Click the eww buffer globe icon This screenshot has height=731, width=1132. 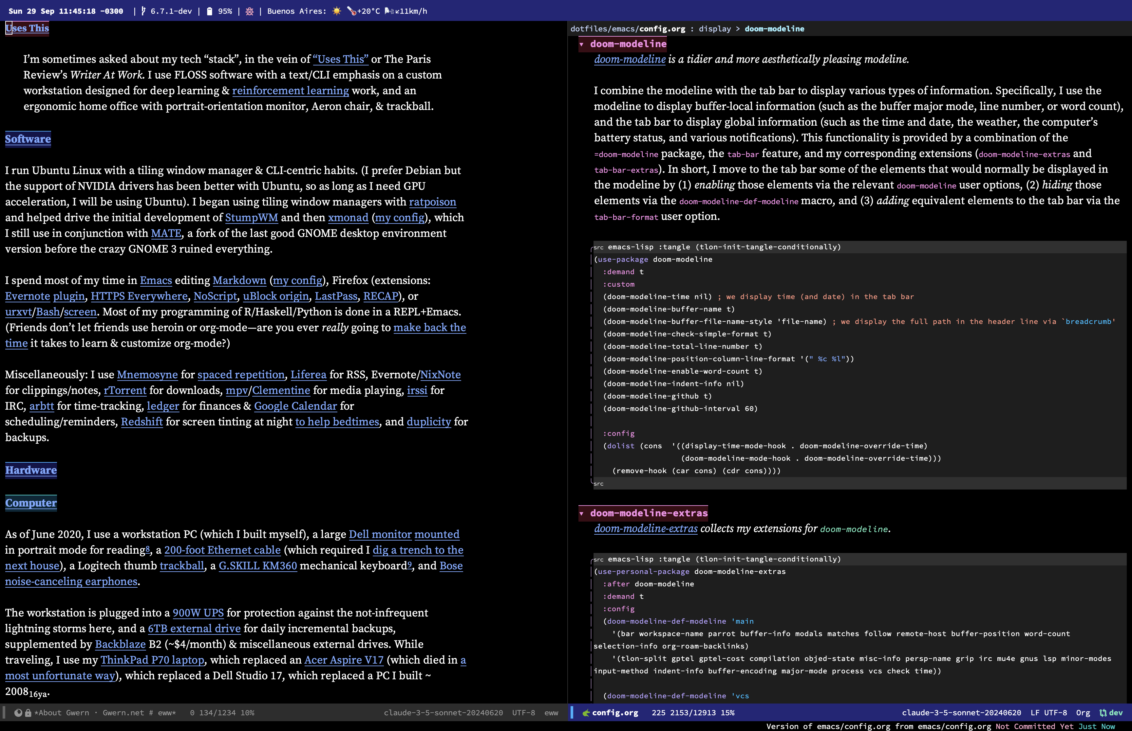pos(18,712)
